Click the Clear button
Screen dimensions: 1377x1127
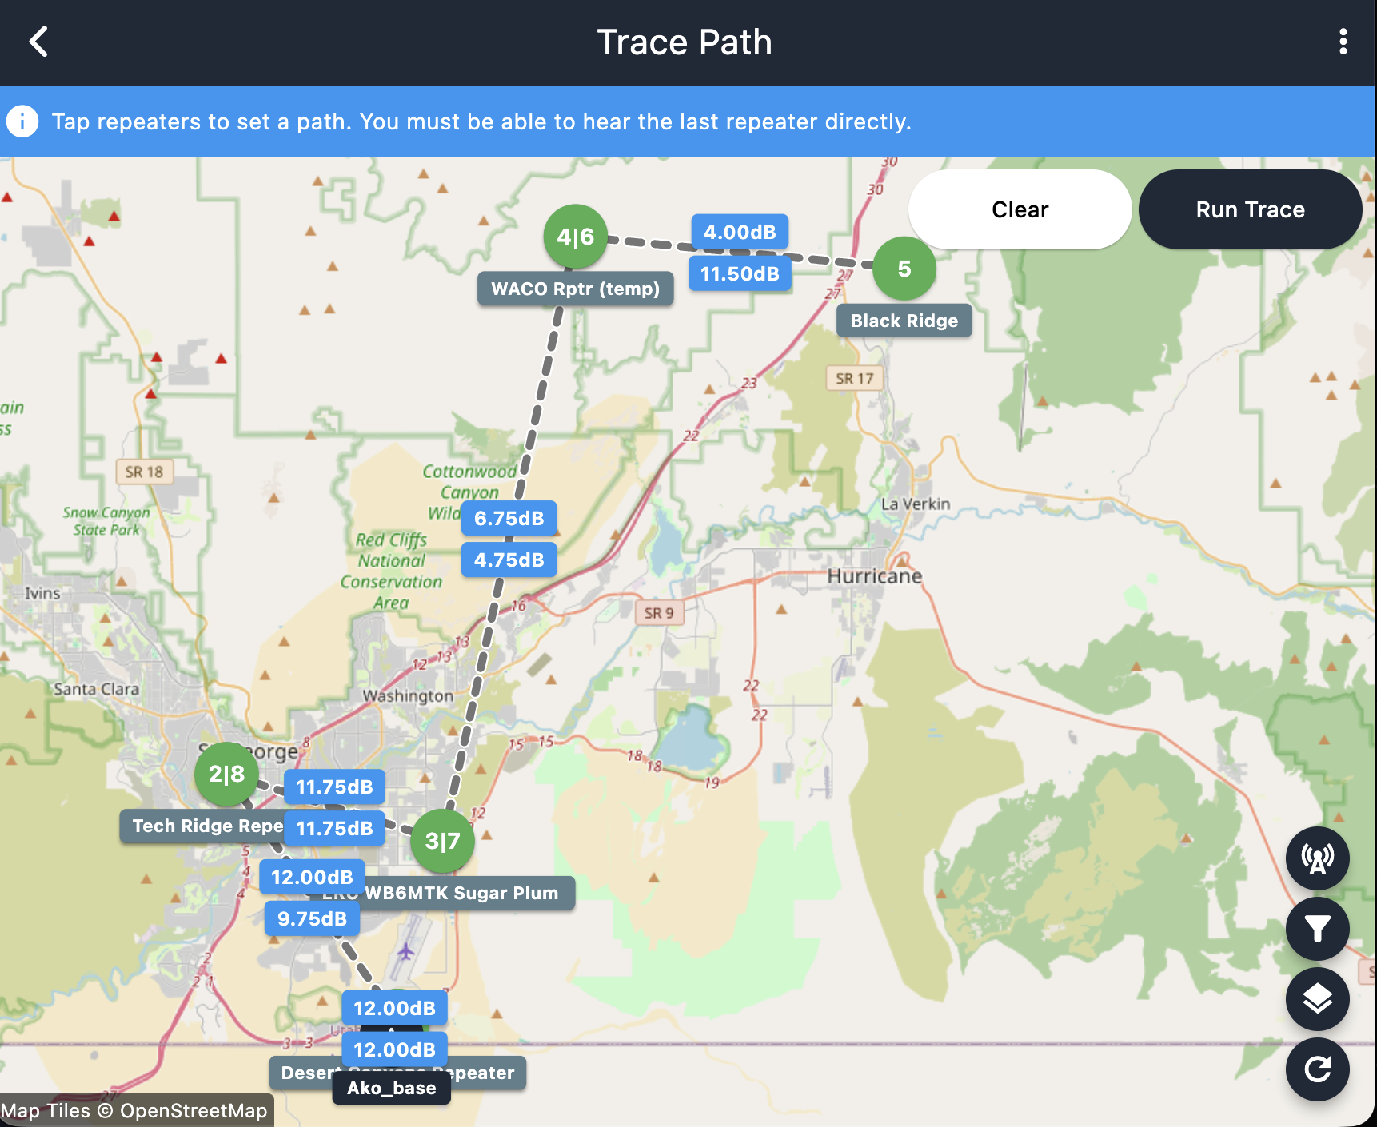[1020, 209]
